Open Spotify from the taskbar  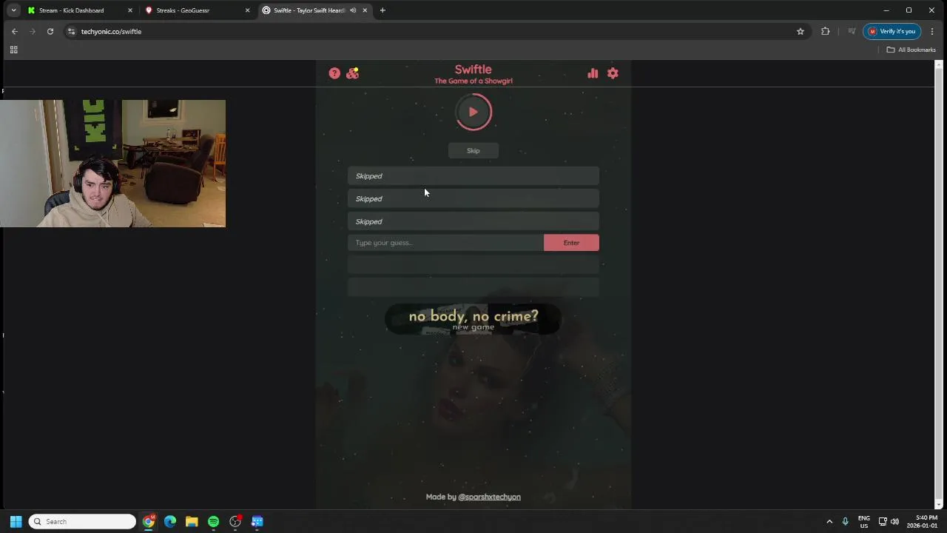click(213, 521)
